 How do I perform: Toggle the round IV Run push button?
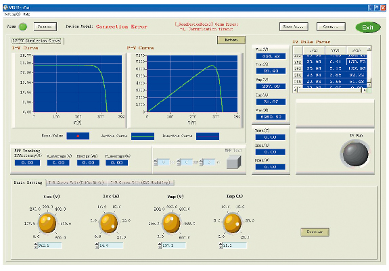(x=355, y=154)
